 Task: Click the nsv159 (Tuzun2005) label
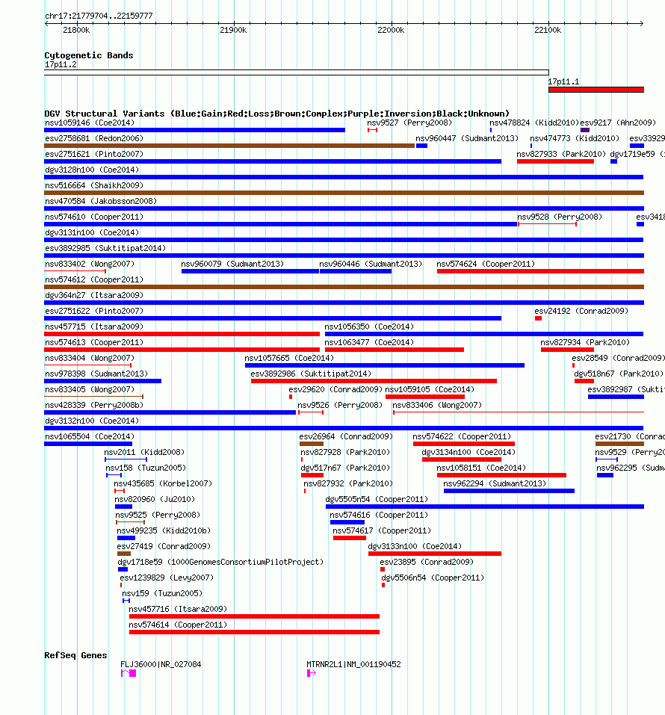pos(162,593)
